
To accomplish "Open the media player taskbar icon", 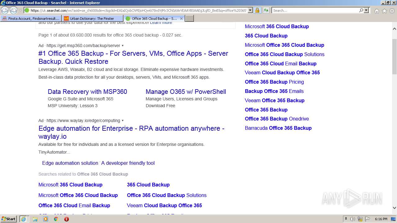I will (x=46, y=219).
